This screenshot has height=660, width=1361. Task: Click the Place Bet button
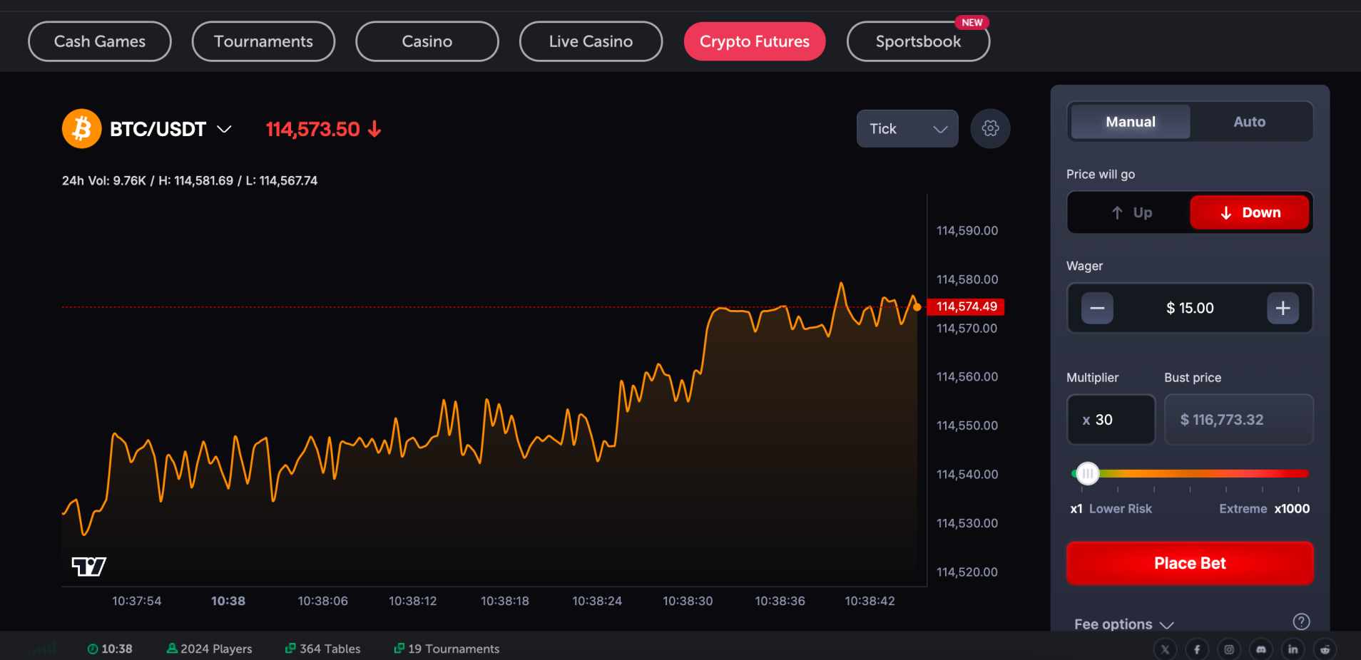(x=1189, y=562)
